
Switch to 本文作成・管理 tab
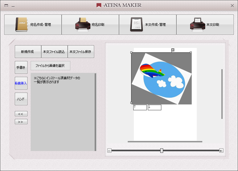point(148,25)
